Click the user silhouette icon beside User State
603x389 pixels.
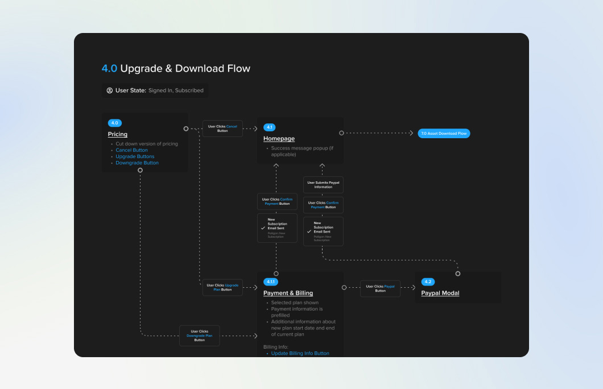coord(109,90)
